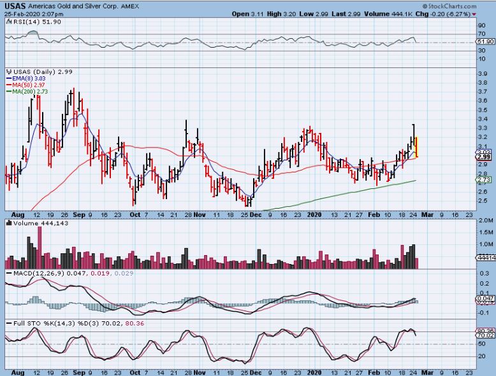Click the Dec label under the price panel

(255, 214)
